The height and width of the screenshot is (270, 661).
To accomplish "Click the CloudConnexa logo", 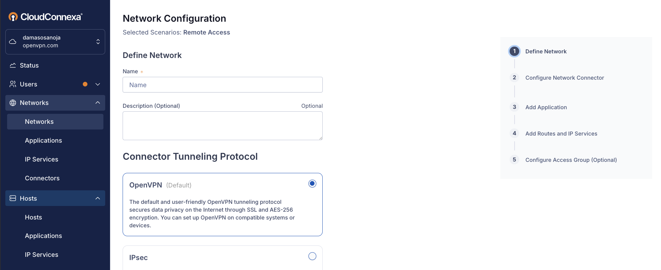I will [x=44, y=16].
